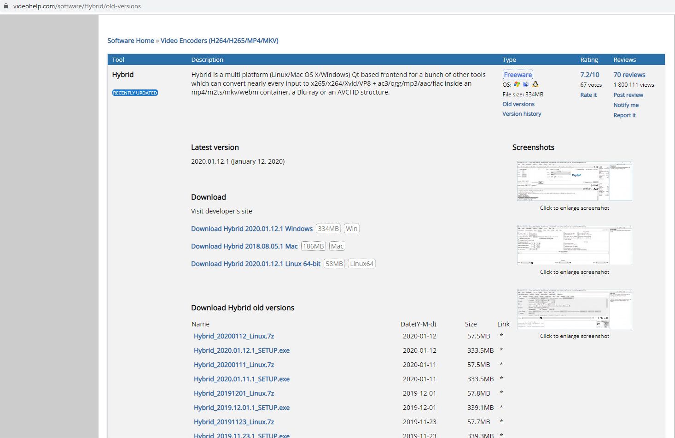Download Hybrid 2020.01.12.1 Windows

252,229
